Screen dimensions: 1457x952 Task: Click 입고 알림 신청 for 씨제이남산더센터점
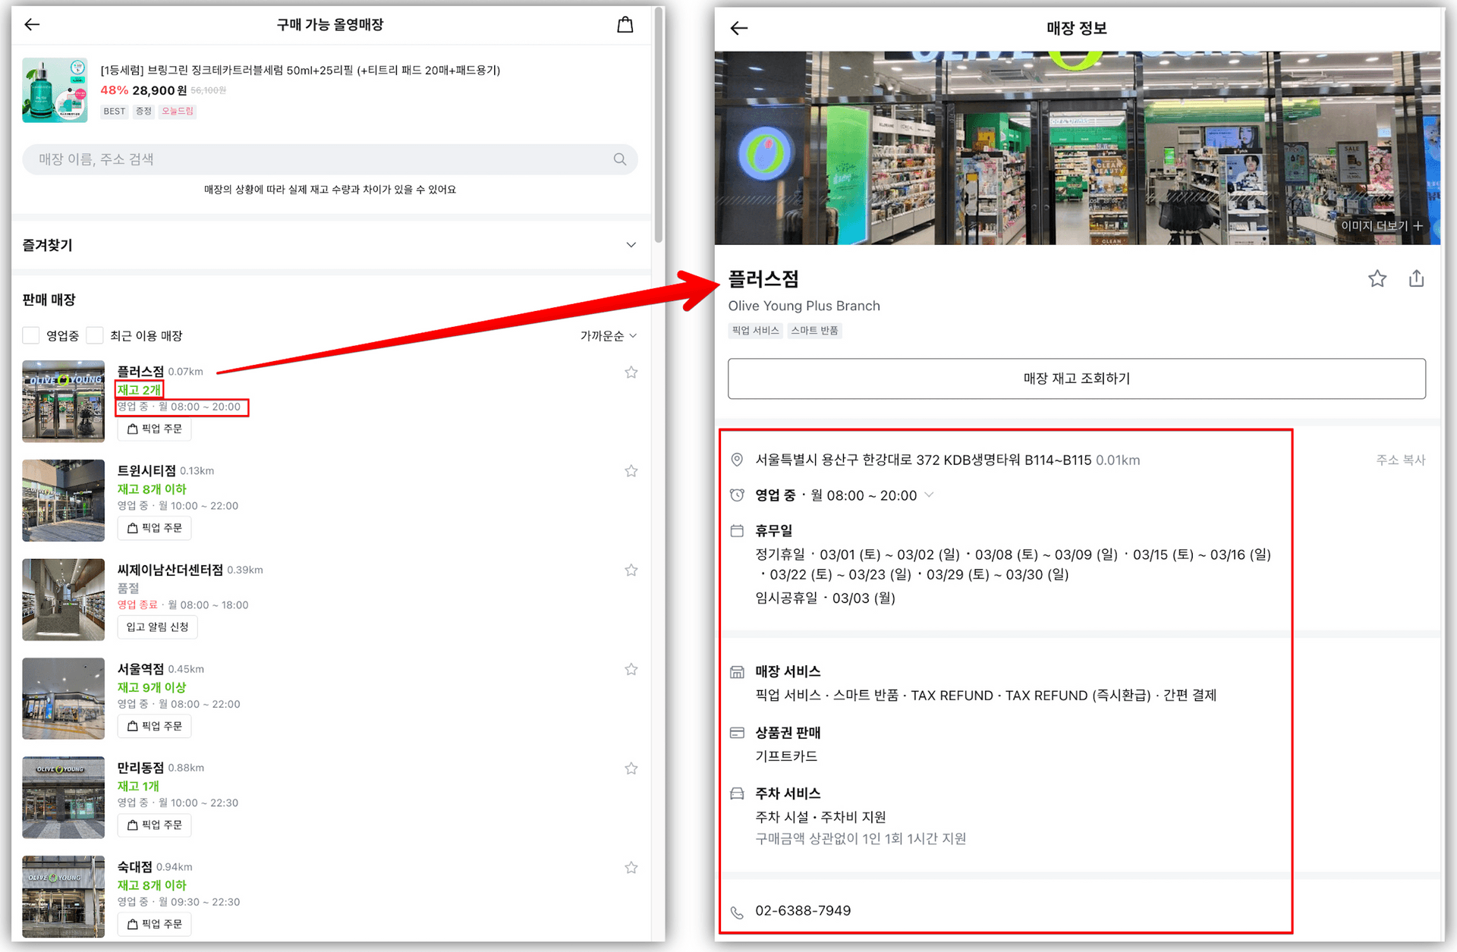point(157,627)
